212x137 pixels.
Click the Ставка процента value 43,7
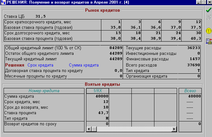coord(103,113)
